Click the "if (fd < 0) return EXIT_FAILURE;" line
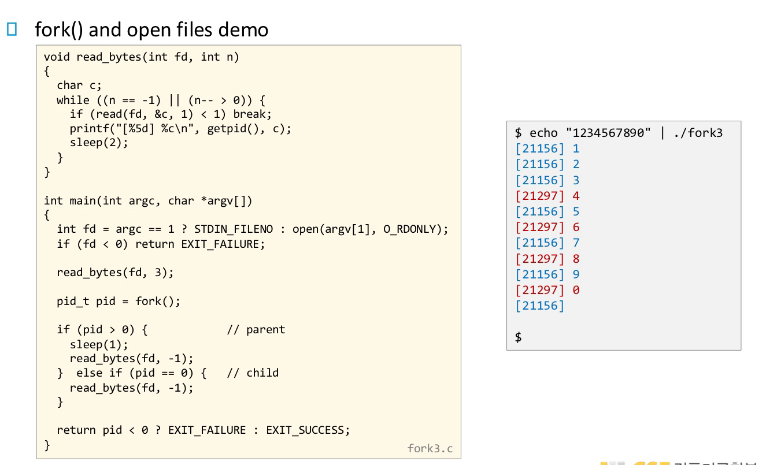The width and height of the screenshot is (766, 465). [161, 244]
